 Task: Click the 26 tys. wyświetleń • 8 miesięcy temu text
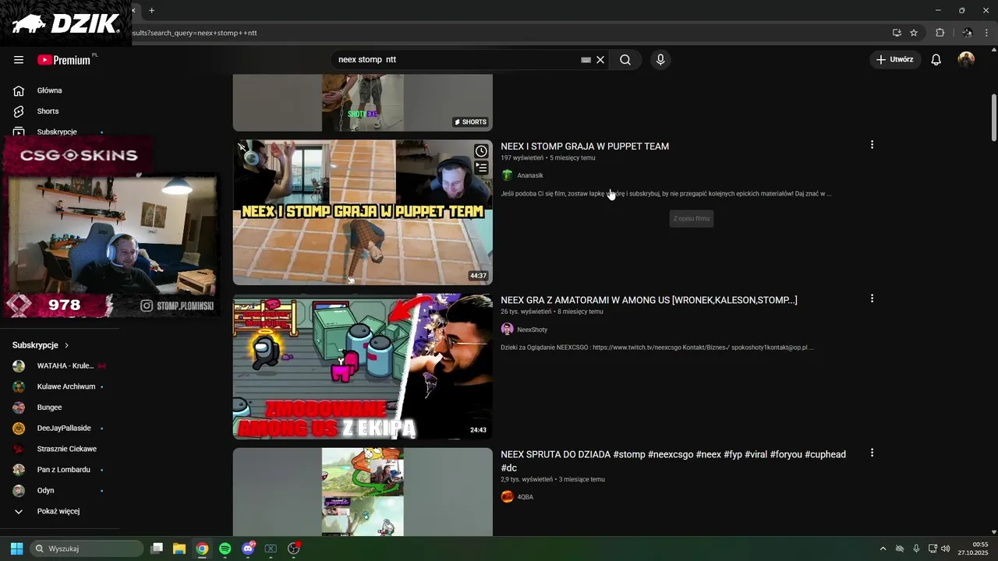[551, 312]
